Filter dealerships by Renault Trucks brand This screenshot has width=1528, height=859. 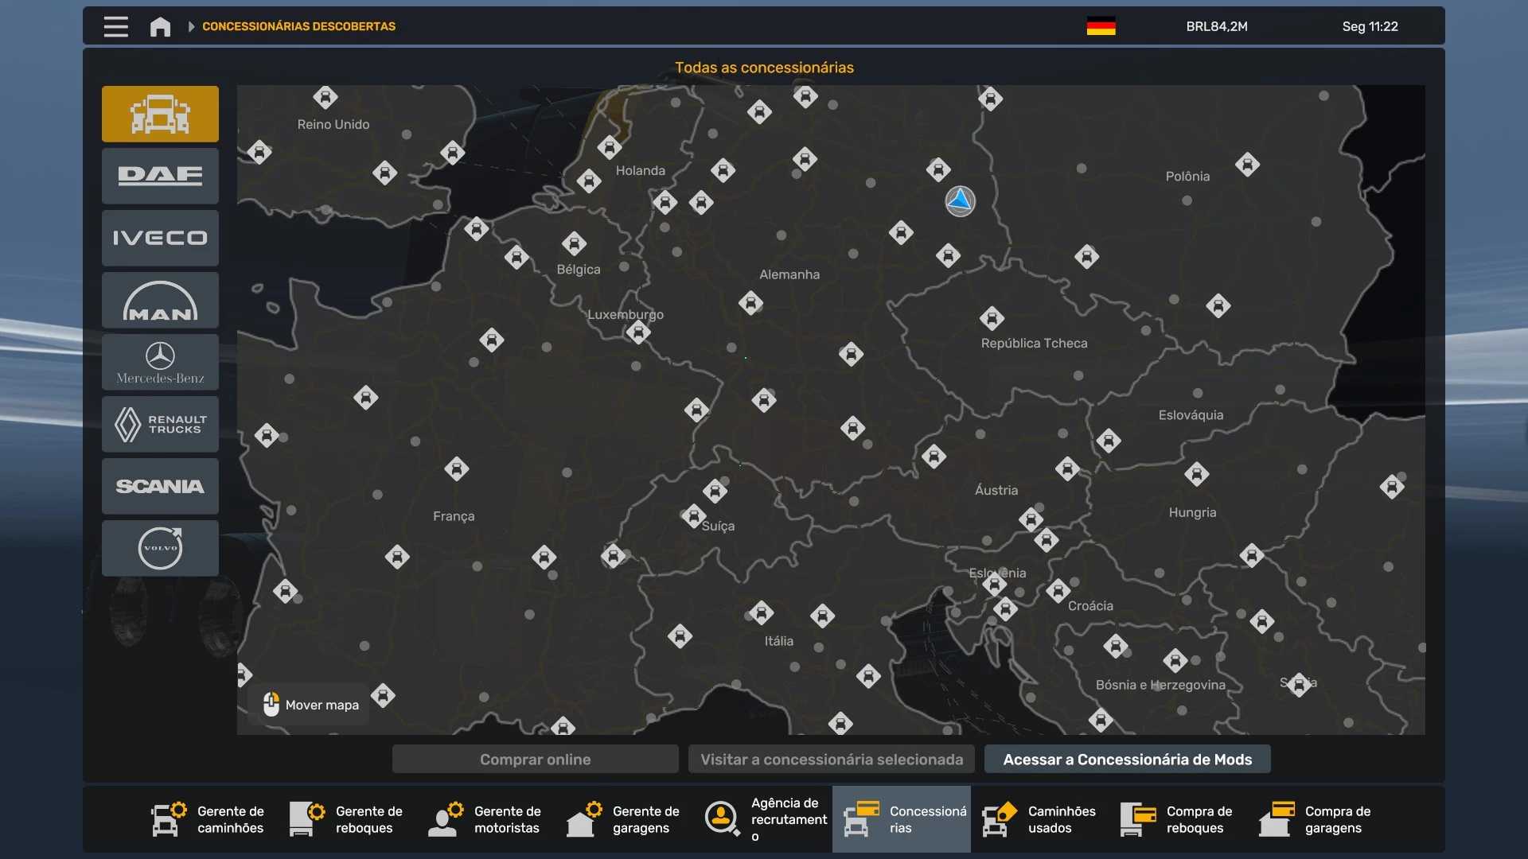point(160,424)
